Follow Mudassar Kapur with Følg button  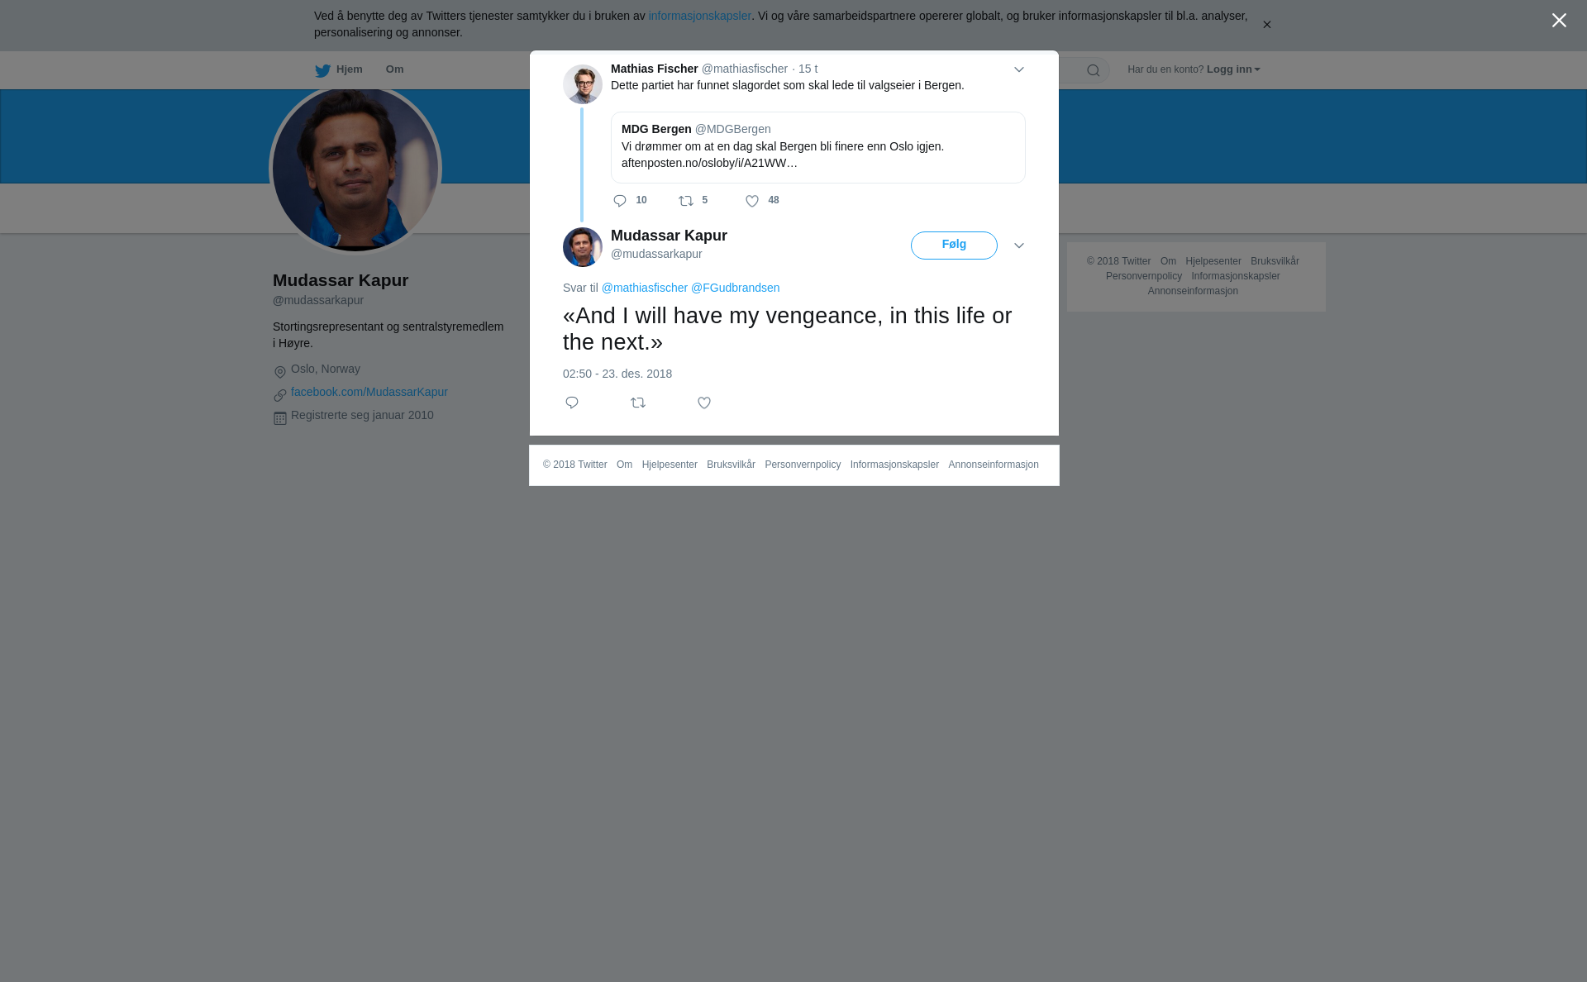[954, 245]
